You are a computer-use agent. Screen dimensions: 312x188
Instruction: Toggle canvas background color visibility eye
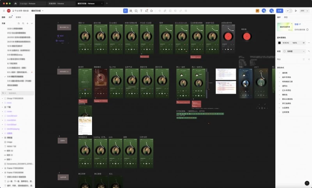[x=303, y=43]
